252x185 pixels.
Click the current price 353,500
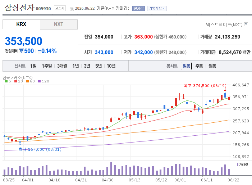pos(24,41)
